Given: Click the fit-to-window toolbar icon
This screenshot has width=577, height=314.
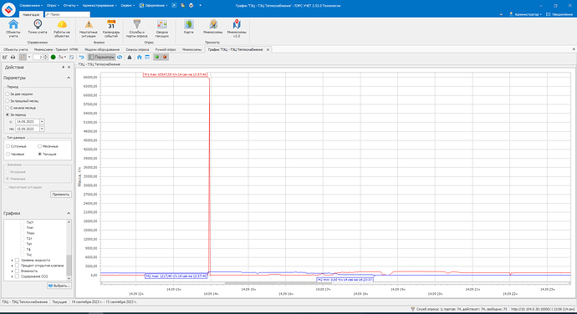Looking at the screenshot, I should pos(71,57).
